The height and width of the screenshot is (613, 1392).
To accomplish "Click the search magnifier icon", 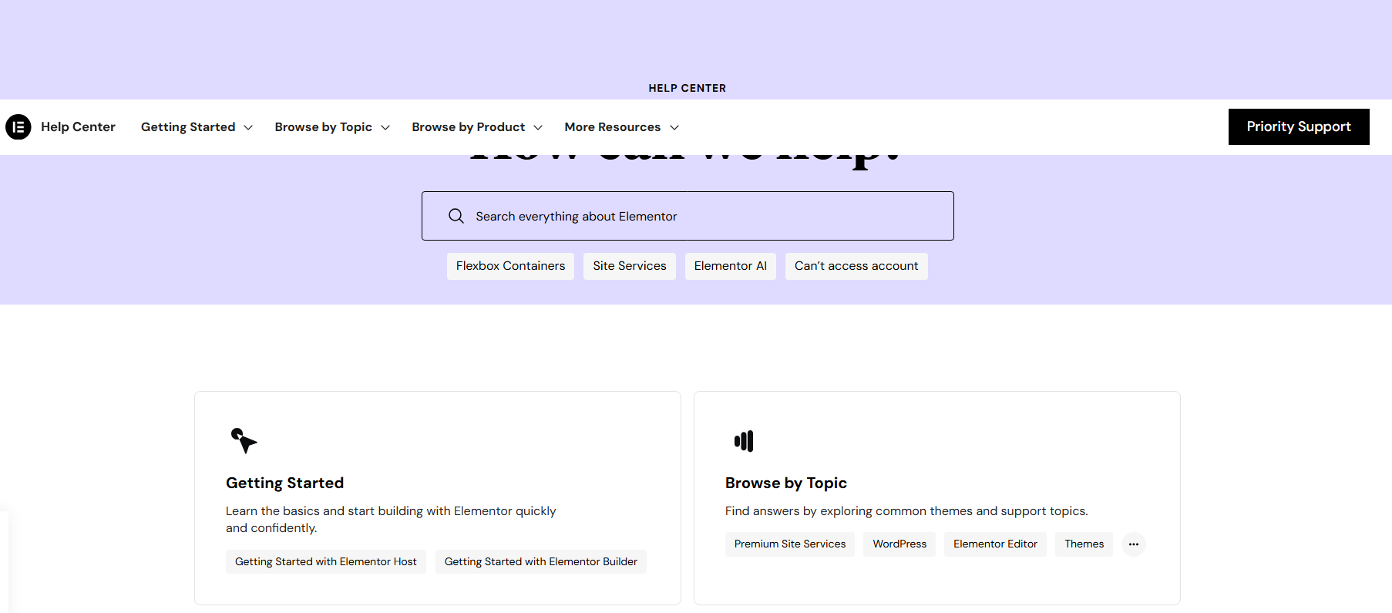I will point(456,216).
